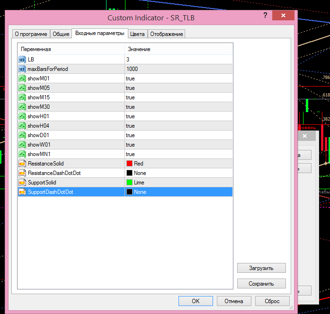Click the boolean icon beside showM15
330x314 pixels.
pos(22,97)
